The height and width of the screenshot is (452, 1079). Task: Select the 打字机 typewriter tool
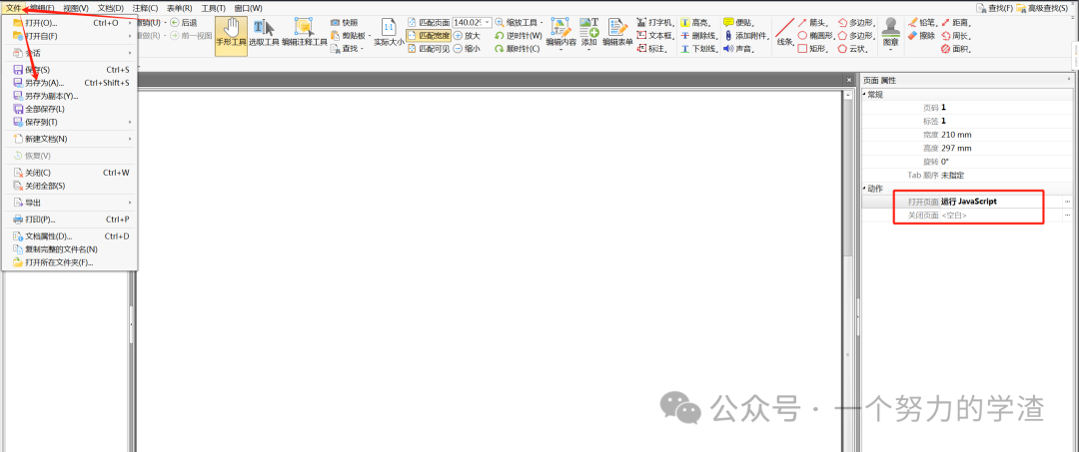pyautogui.click(x=655, y=23)
